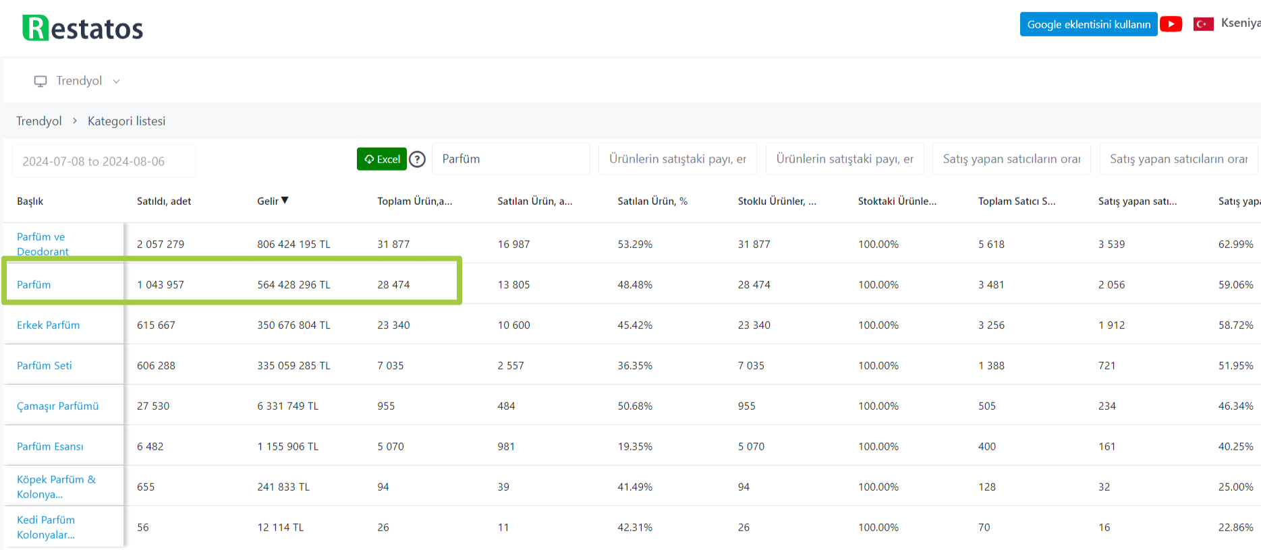The height and width of the screenshot is (550, 1261).
Task: Click the Kategori listesi breadcrumb
Action: tap(126, 121)
